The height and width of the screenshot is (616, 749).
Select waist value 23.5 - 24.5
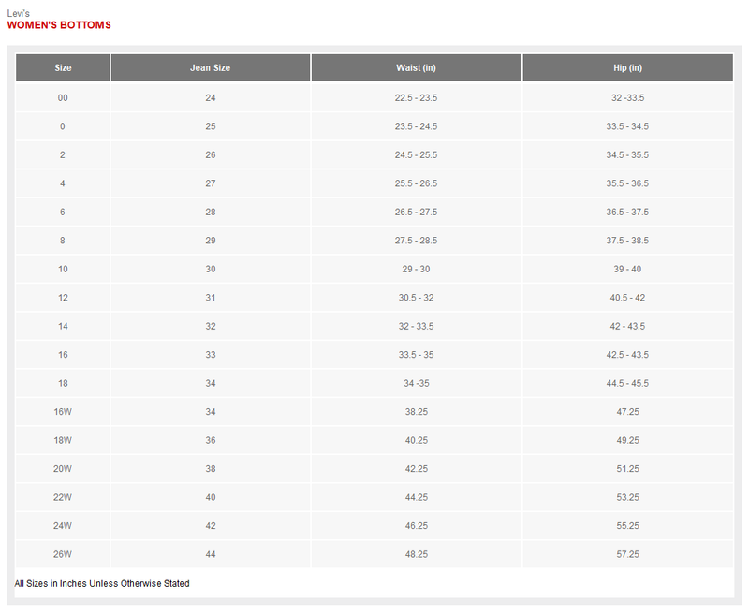pos(416,126)
